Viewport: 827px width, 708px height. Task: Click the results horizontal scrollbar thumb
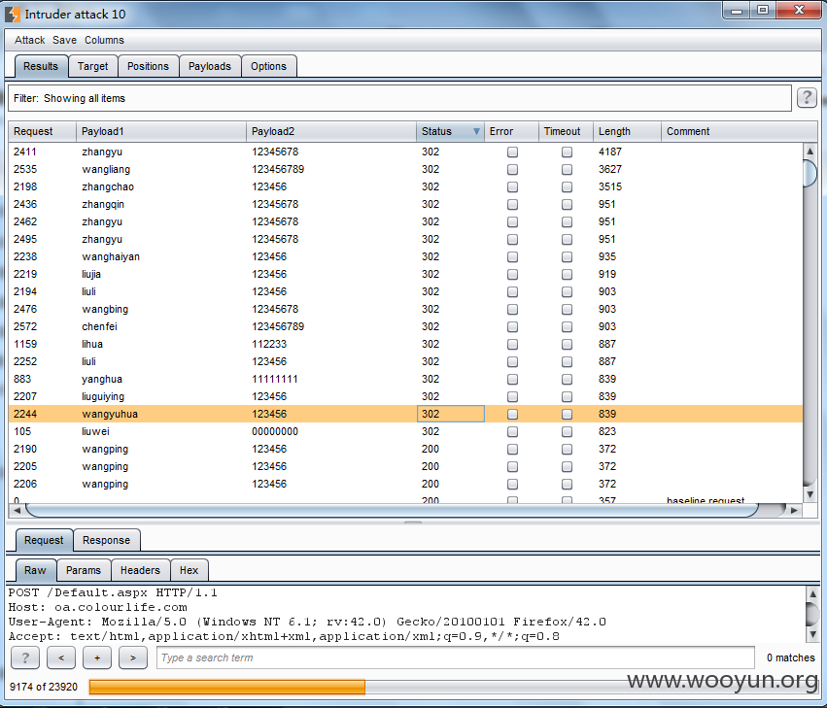392,510
